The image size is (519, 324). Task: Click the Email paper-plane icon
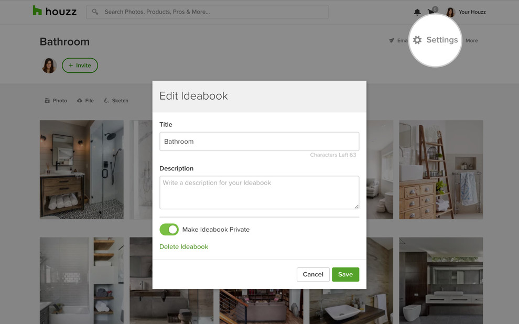coord(392,40)
